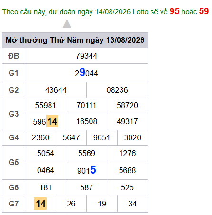Viewport: 212px width, 215px height.
Task: Click G3 number 16508
Action: coord(87,122)
